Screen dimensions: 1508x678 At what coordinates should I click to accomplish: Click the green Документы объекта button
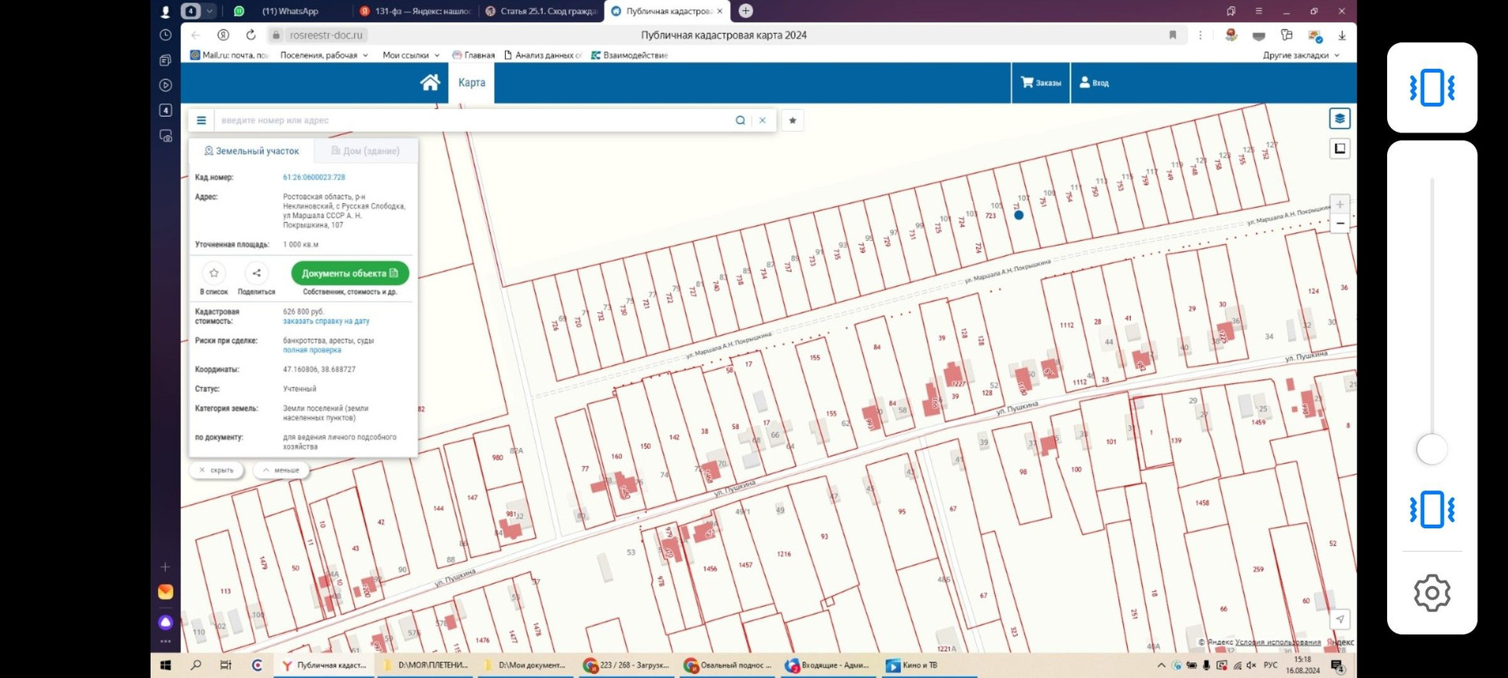[350, 273]
